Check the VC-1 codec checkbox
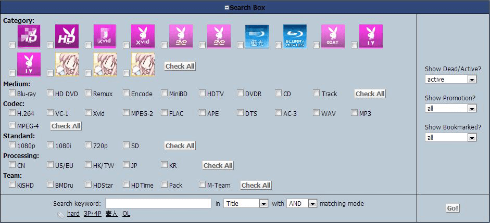 click(50, 113)
